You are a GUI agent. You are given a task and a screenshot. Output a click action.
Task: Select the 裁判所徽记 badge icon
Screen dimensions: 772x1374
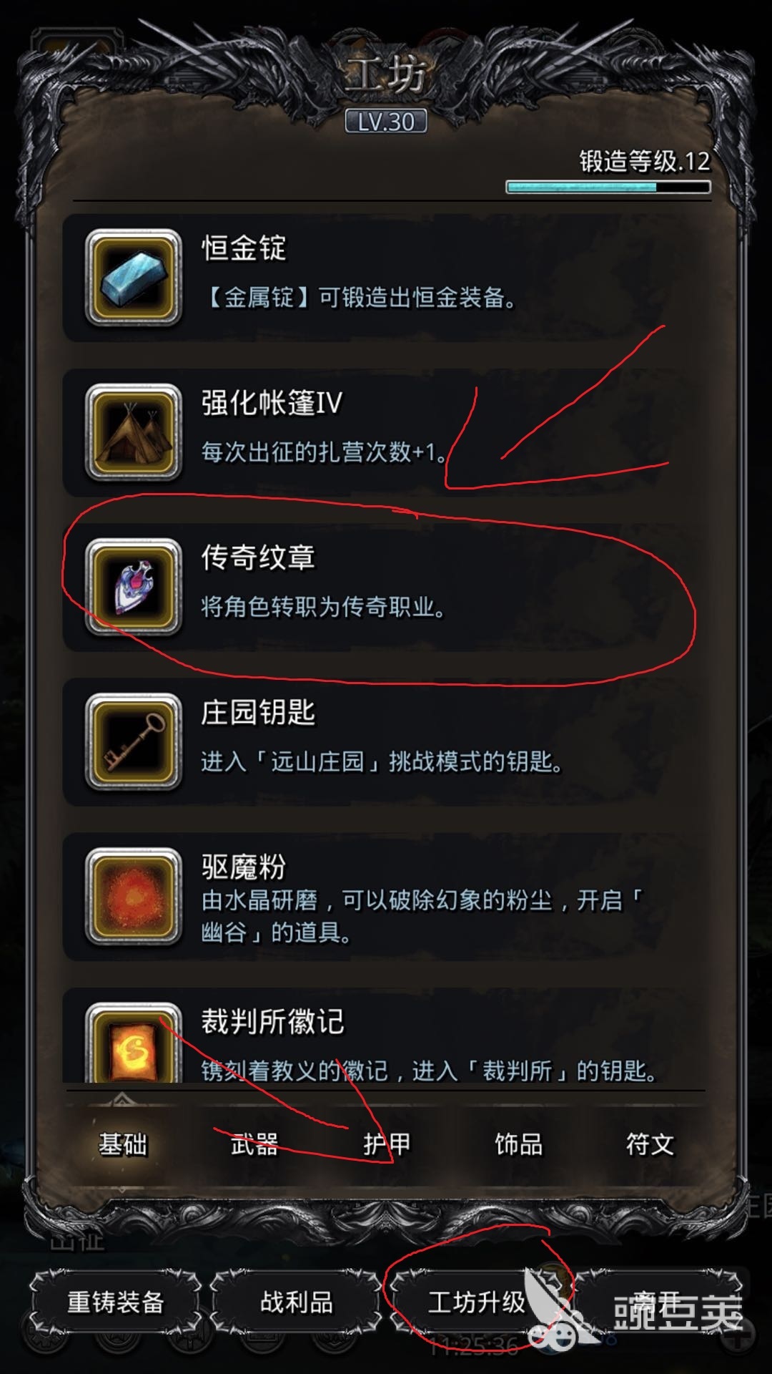(x=133, y=1042)
